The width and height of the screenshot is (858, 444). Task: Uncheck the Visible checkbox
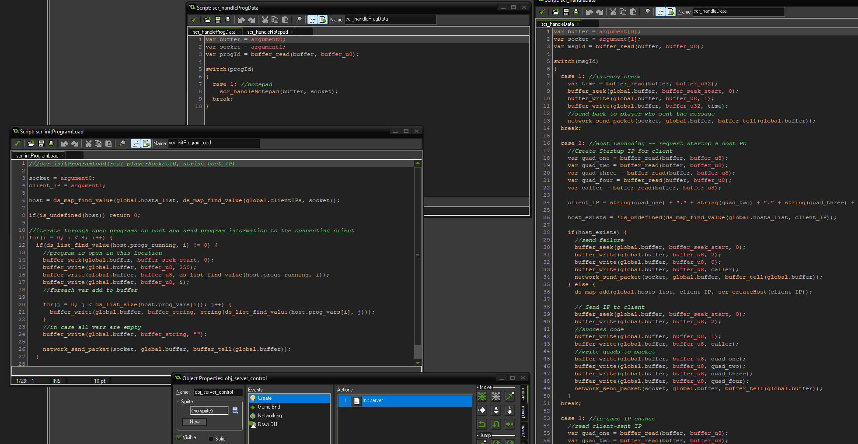(179, 437)
